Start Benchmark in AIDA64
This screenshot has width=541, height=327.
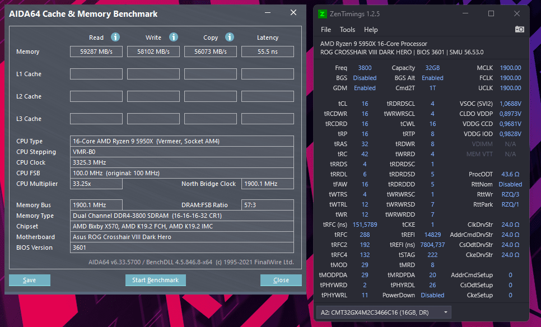coord(156,280)
